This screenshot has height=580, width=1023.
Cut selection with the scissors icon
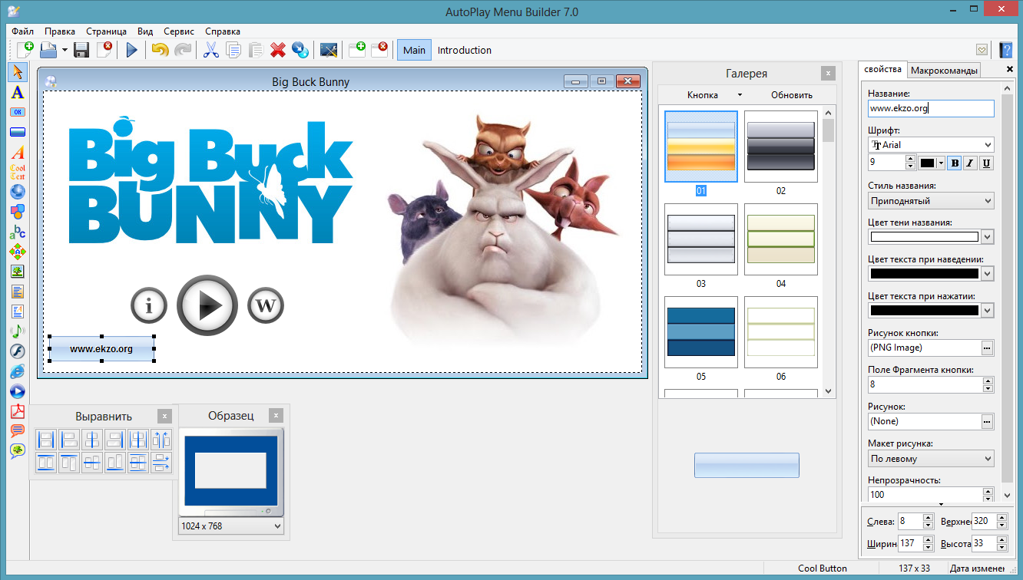pos(211,50)
